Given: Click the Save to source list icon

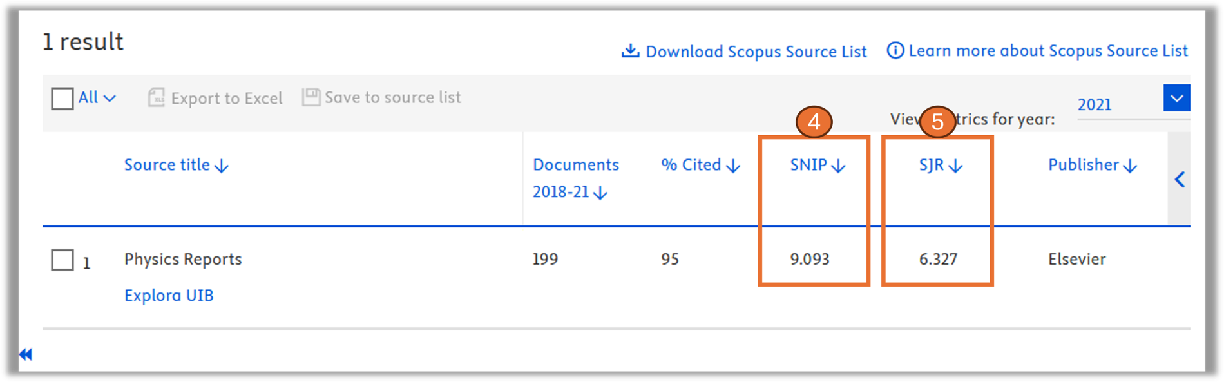Looking at the screenshot, I should [x=311, y=97].
